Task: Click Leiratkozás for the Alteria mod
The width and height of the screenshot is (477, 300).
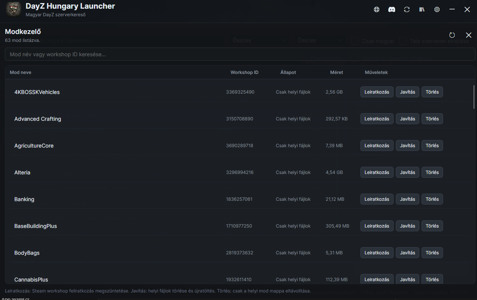Action: coord(377,172)
